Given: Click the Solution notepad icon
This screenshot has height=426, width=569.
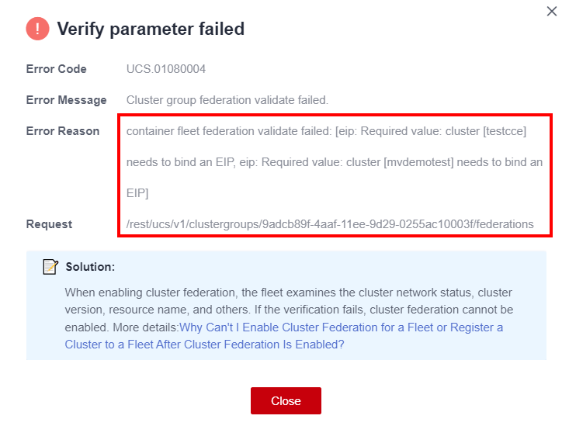Looking at the screenshot, I should pos(50,267).
